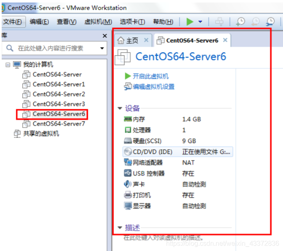Switch to the CentOS64-Server6 tab
The height and width of the screenshot is (251, 283).
192,40
